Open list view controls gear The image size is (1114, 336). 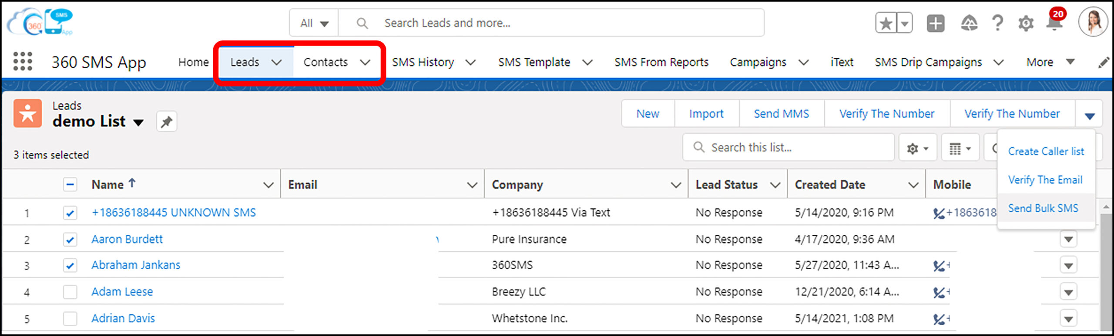click(x=917, y=148)
